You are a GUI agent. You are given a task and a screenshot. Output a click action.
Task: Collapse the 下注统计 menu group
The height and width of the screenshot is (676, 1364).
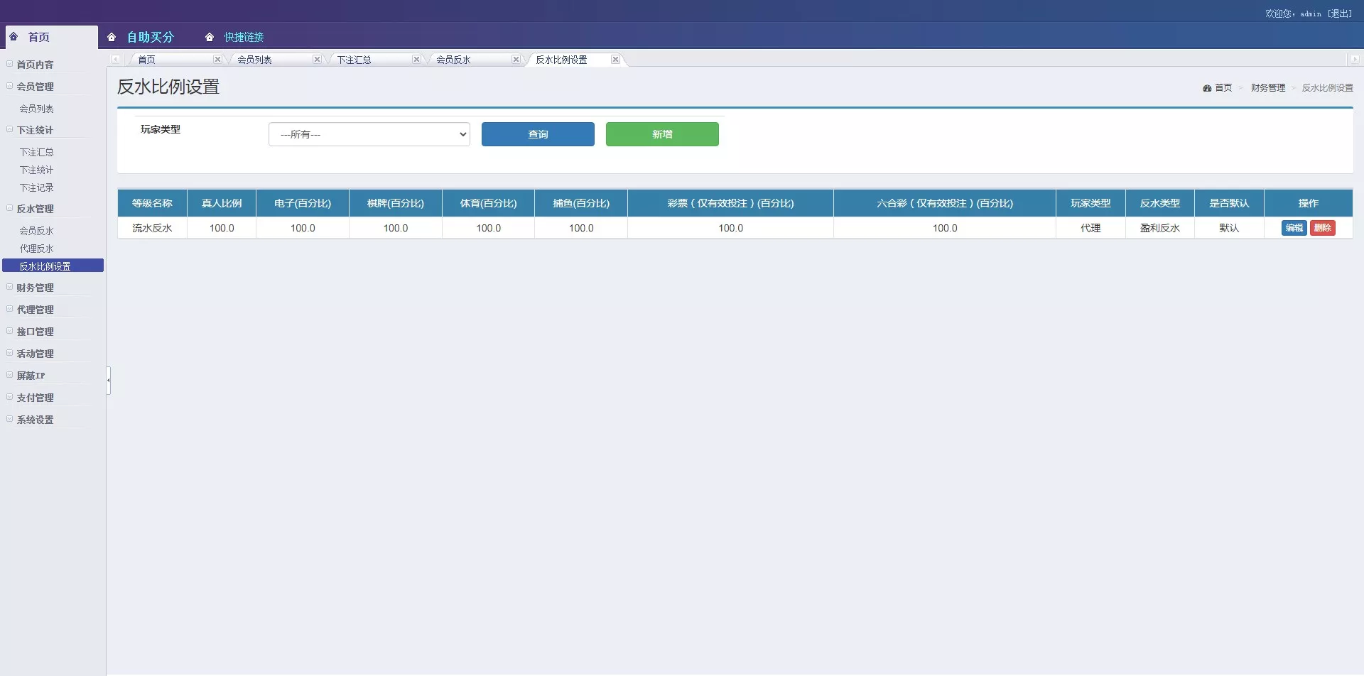35,130
